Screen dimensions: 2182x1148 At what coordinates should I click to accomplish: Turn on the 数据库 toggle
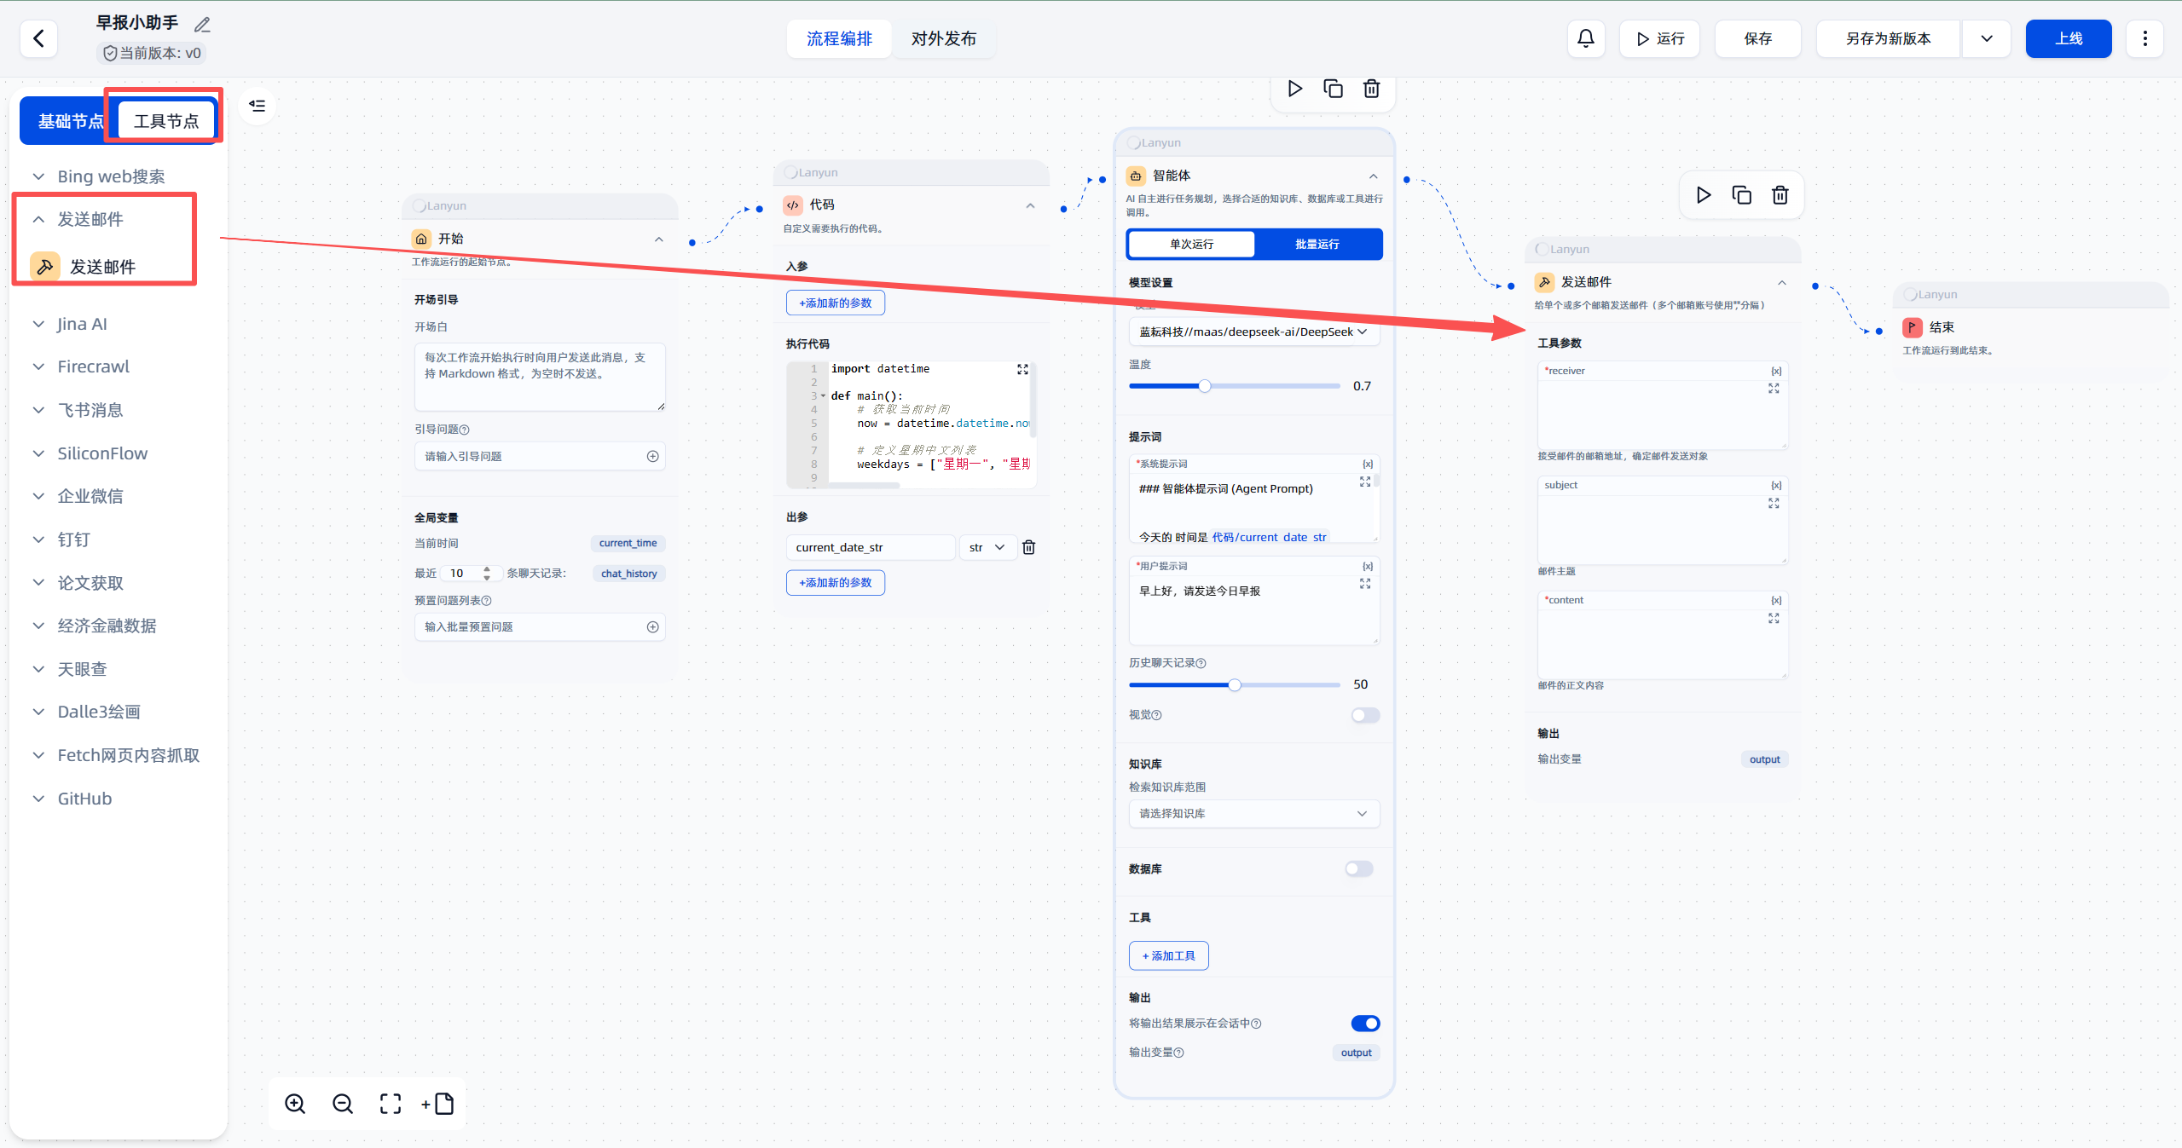pos(1358,868)
